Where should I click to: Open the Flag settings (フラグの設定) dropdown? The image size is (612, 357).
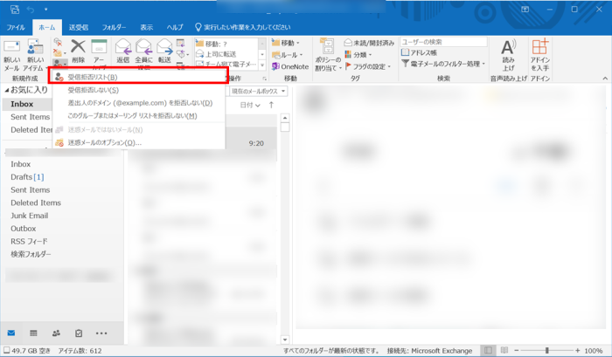coord(369,66)
